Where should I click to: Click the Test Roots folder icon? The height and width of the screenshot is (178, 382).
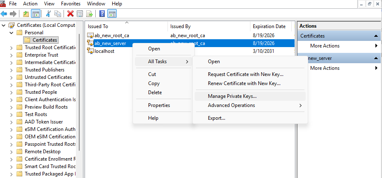point(19,114)
